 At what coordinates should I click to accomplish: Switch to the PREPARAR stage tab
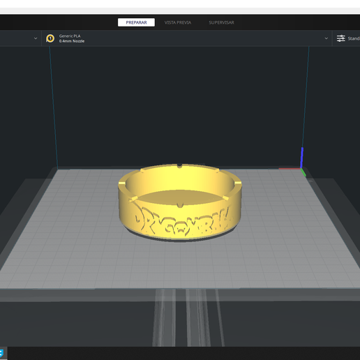[x=136, y=22]
